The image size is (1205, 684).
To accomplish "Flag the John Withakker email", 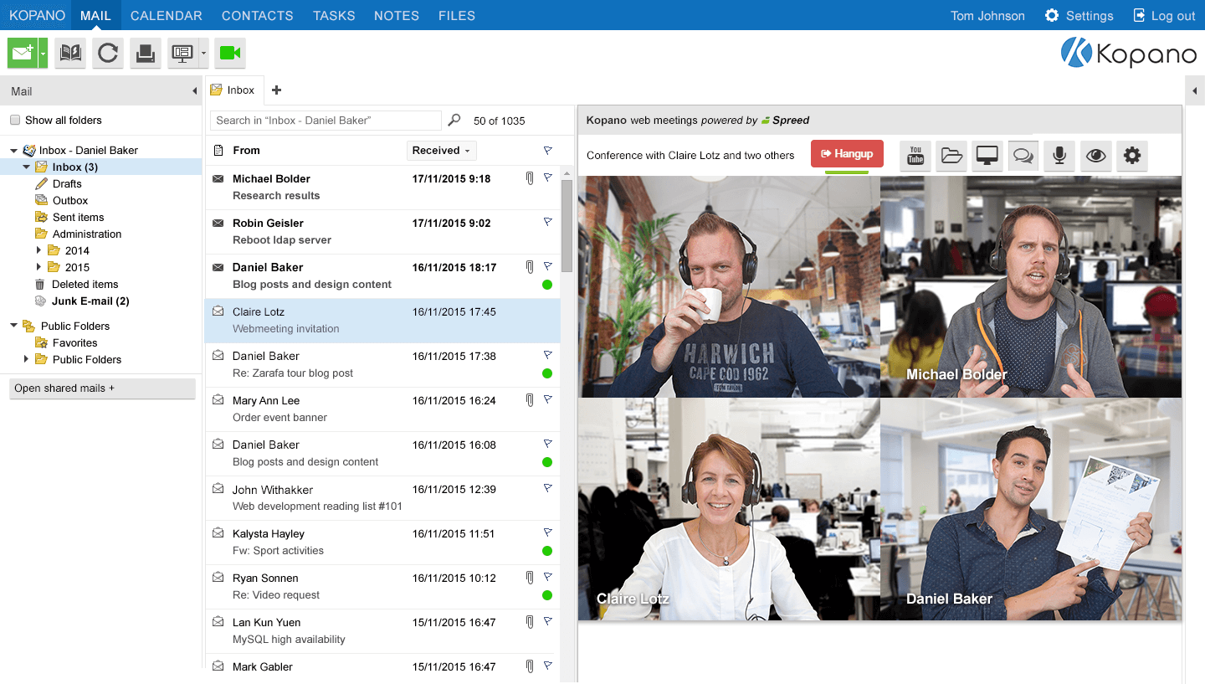I will 548,488.
